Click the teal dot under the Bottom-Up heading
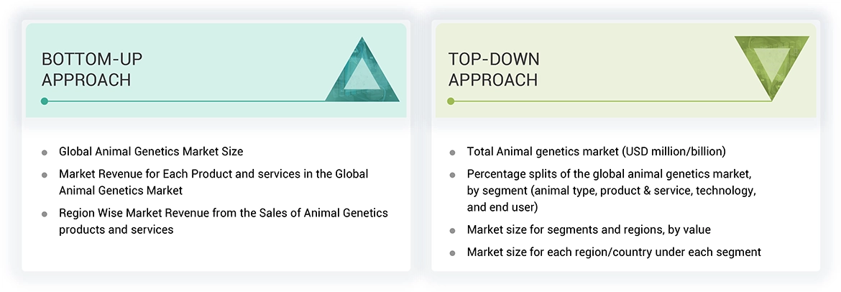Viewport: 841px width, 292px height. click(x=45, y=101)
